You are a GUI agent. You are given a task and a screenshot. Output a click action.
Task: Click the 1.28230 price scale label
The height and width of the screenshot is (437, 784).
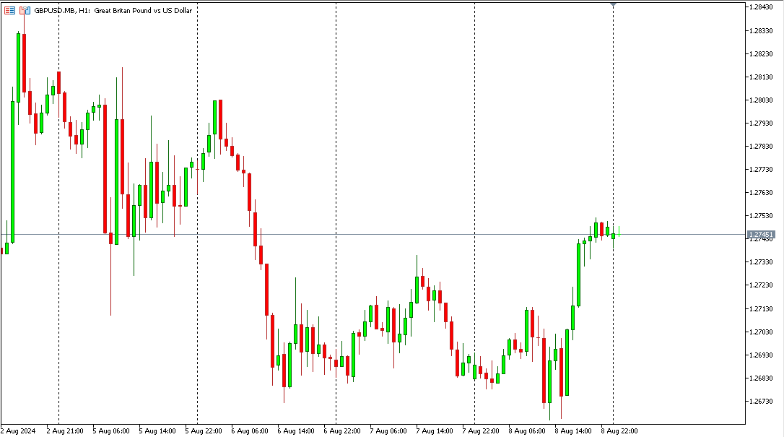[761, 54]
